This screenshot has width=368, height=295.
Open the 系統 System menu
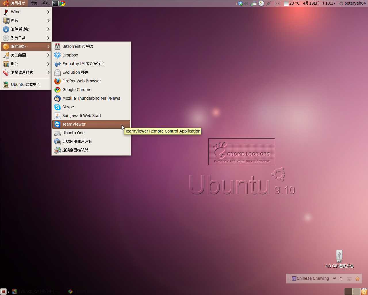tap(46, 3)
